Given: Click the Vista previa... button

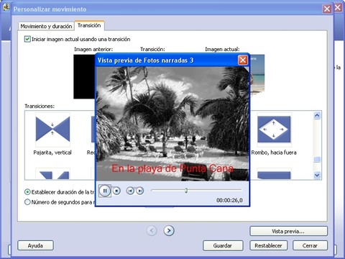Looking at the screenshot, I should point(288,231).
